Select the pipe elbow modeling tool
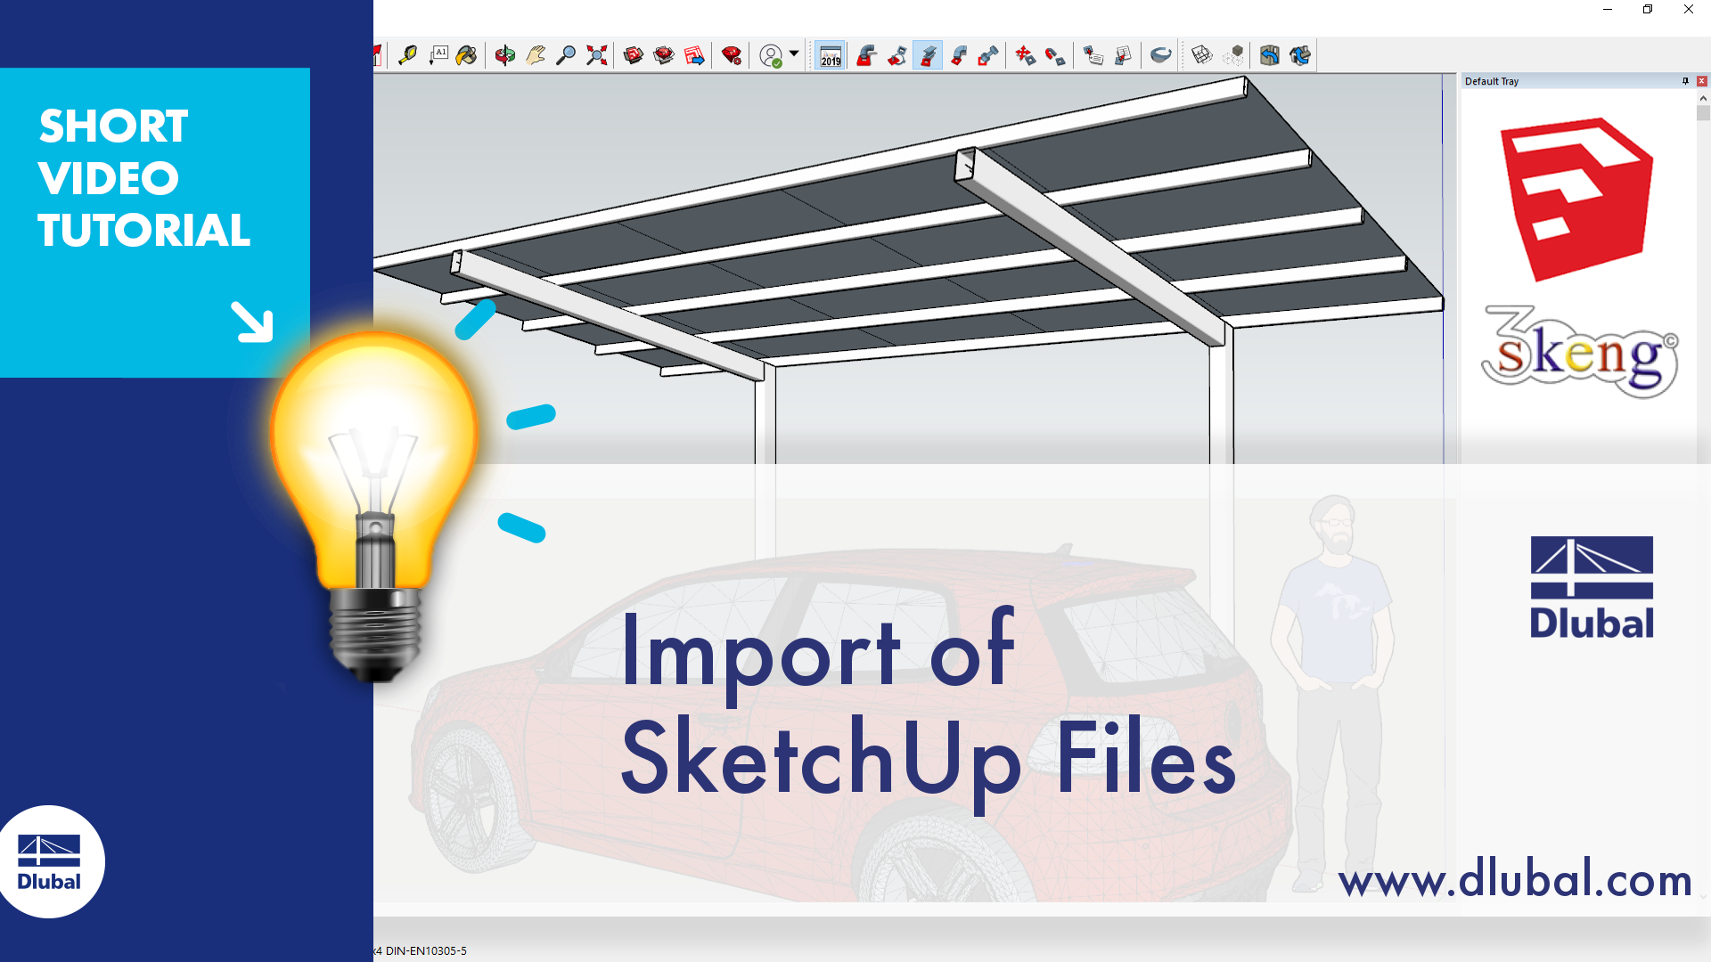The width and height of the screenshot is (1711, 962). tap(867, 55)
